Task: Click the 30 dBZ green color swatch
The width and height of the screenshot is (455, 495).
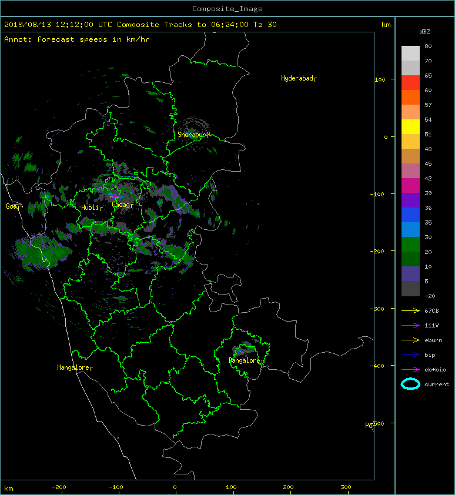Action: click(410, 244)
